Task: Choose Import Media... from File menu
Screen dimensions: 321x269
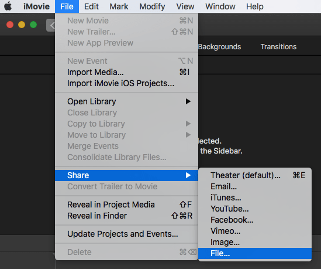Action: [126, 72]
